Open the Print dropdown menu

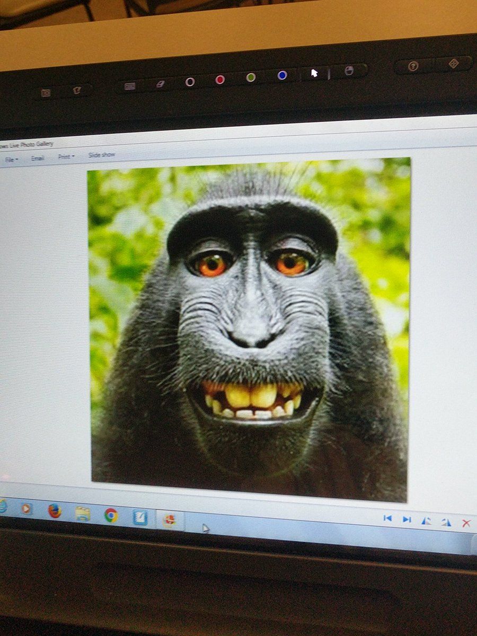click(x=66, y=156)
